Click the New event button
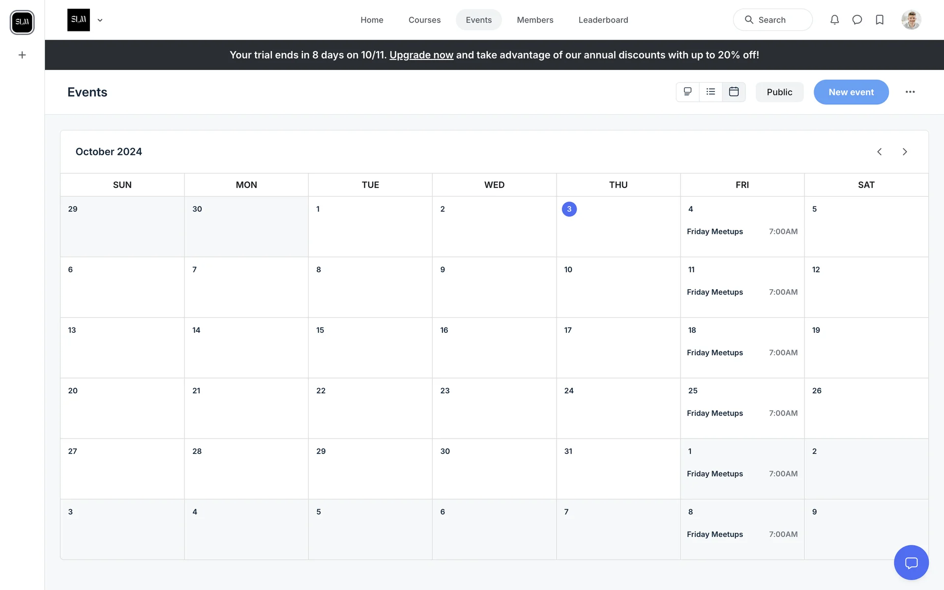 851,92
